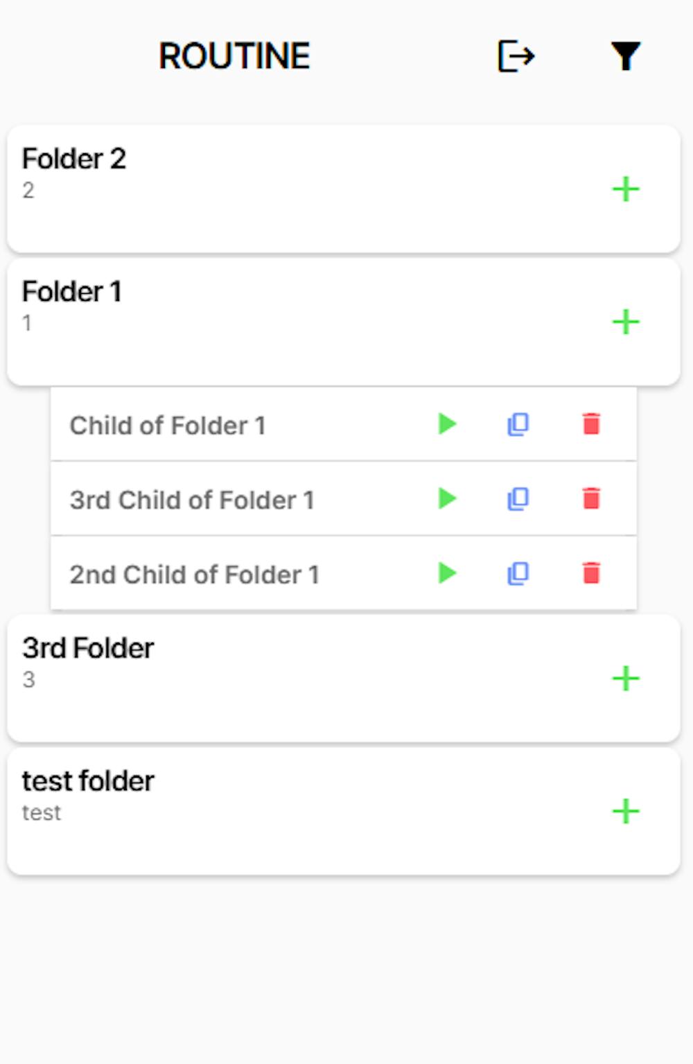Play the Child of Folder 1 routine

[x=447, y=424]
